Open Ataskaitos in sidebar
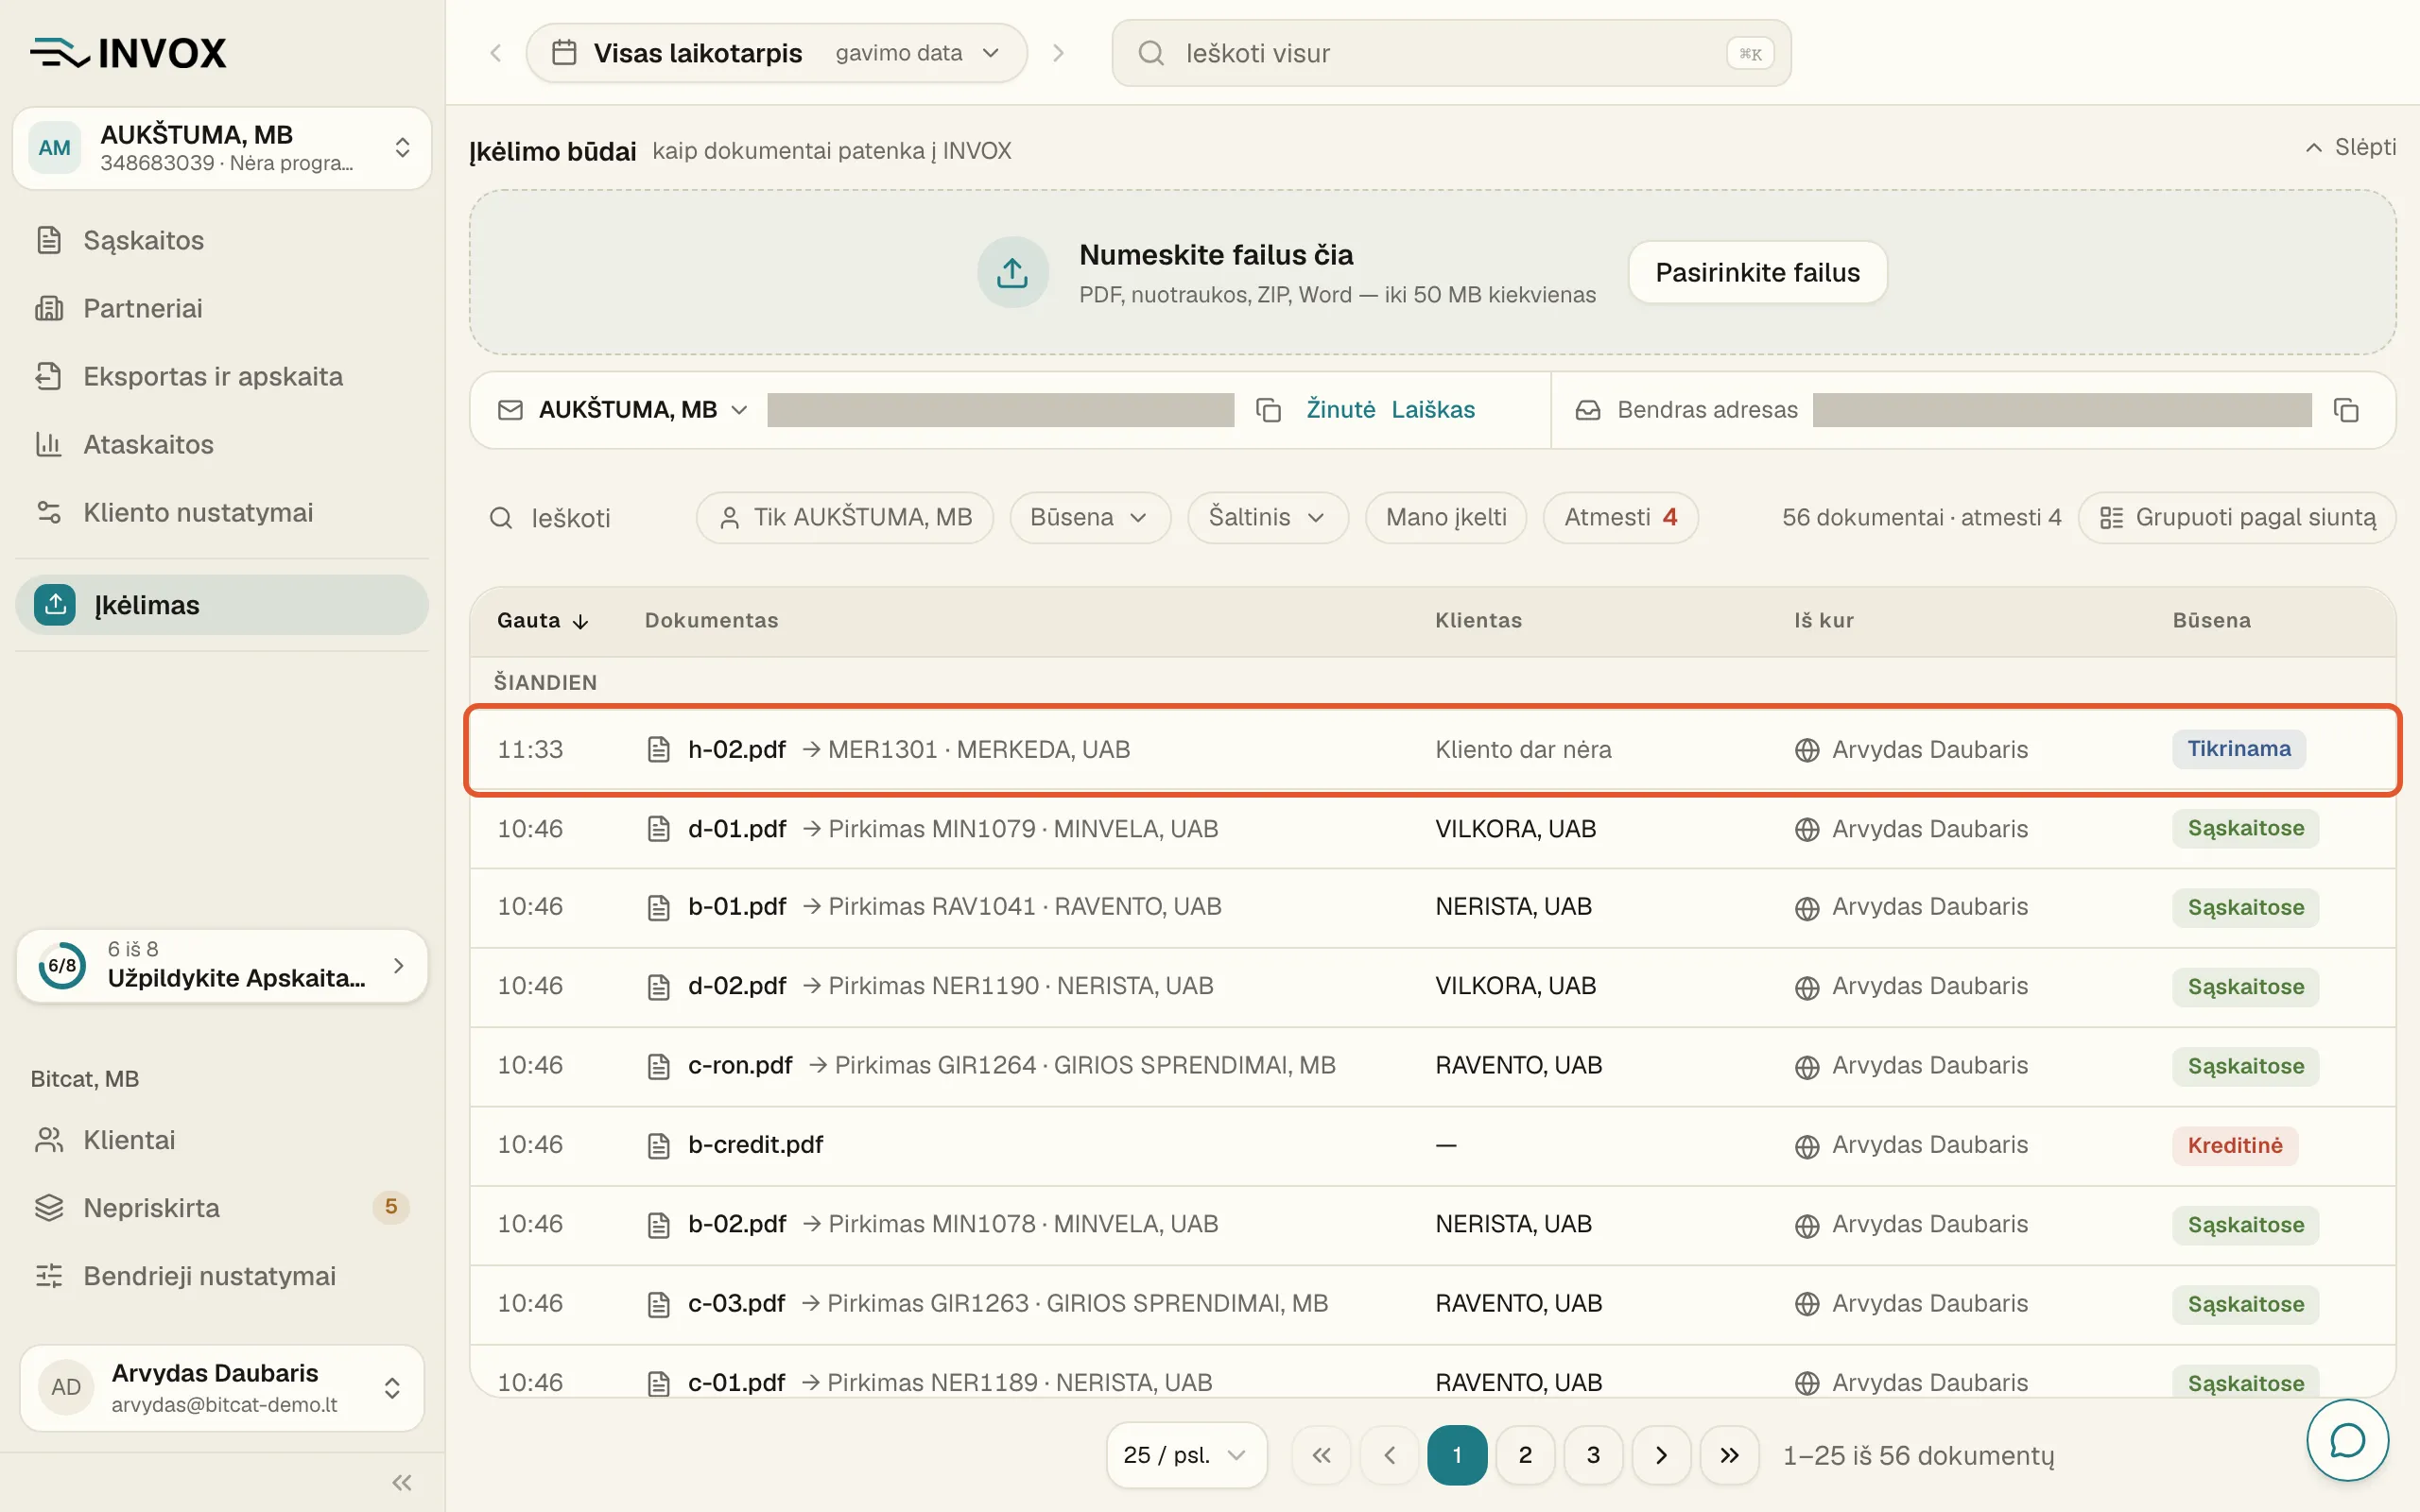The image size is (2420, 1512). point(222,444)
